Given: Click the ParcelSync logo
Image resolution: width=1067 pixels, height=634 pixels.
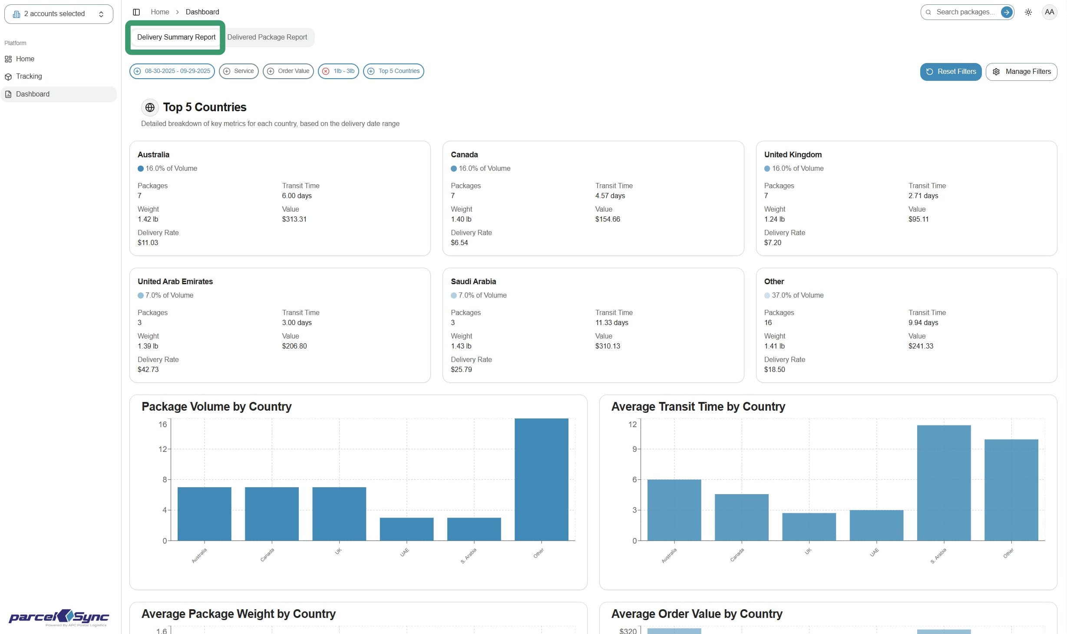Looking at the screenshot, I should click(59, 617).
